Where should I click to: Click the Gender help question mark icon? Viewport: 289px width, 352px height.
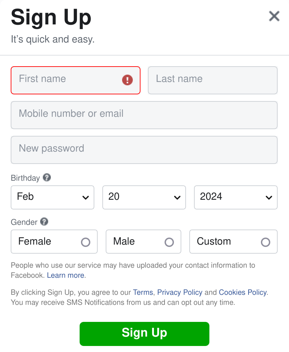point(44,222)
